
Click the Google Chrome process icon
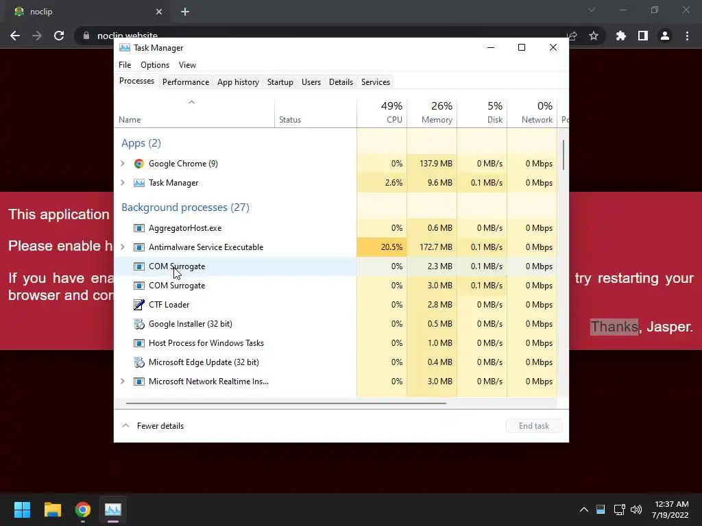(138, 164)
